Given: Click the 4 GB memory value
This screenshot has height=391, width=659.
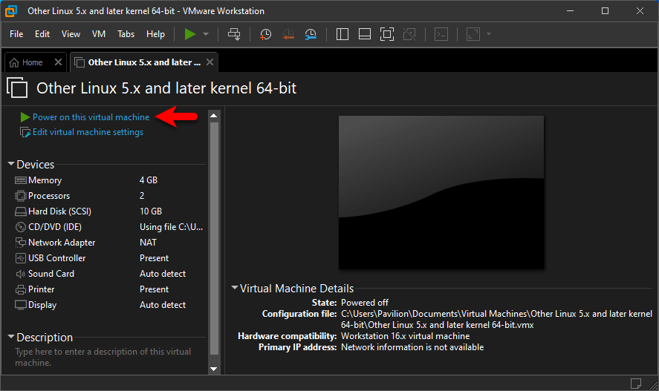Looking at the screenshot, I should tap(149, 180).
